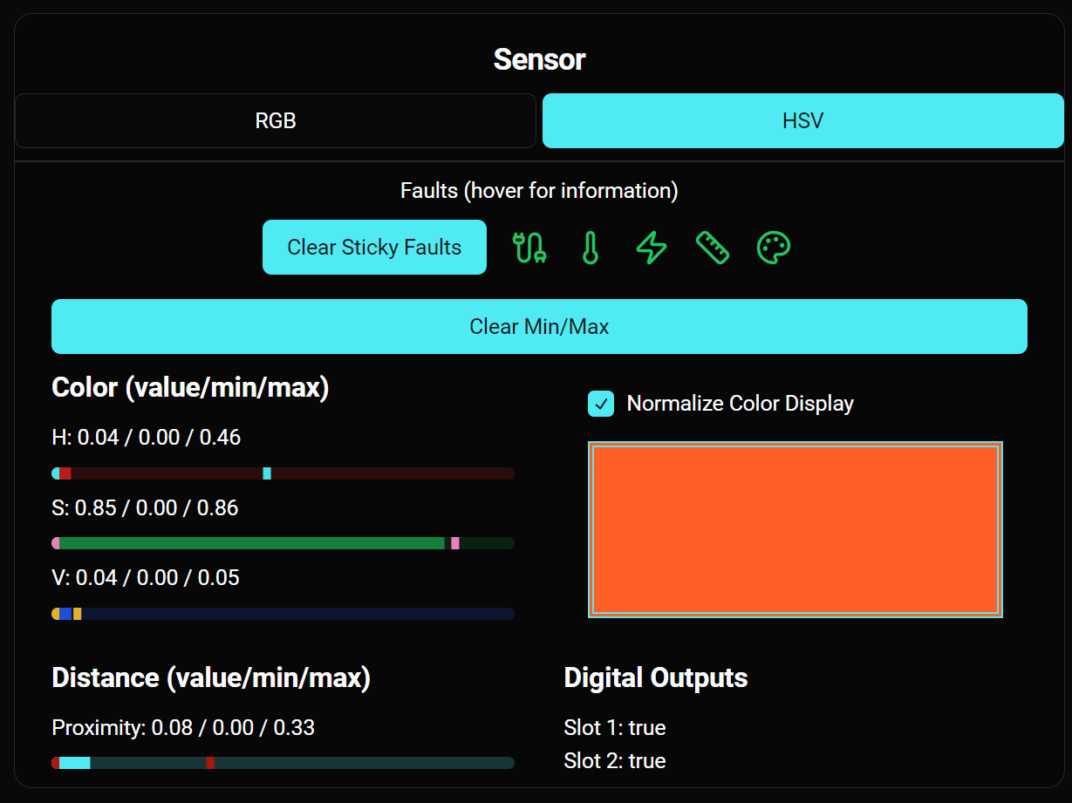Click the Proximity distance slider bar
This screenshot has width=1072, height=803.
point(283,762)
